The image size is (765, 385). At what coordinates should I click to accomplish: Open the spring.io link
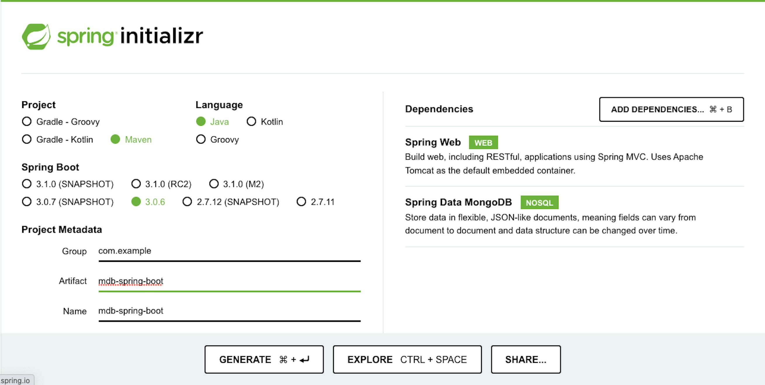pos(15,381)
